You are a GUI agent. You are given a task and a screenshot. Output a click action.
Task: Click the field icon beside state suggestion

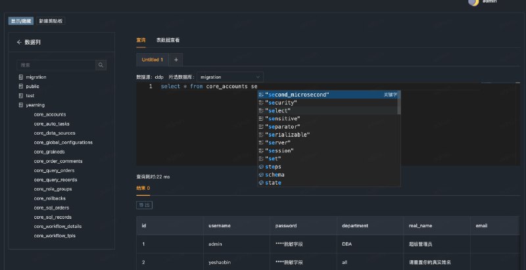(261, 183)
